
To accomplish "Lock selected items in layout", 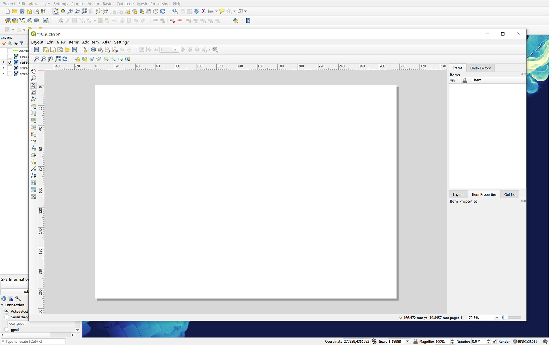I will tap(77, 59).
